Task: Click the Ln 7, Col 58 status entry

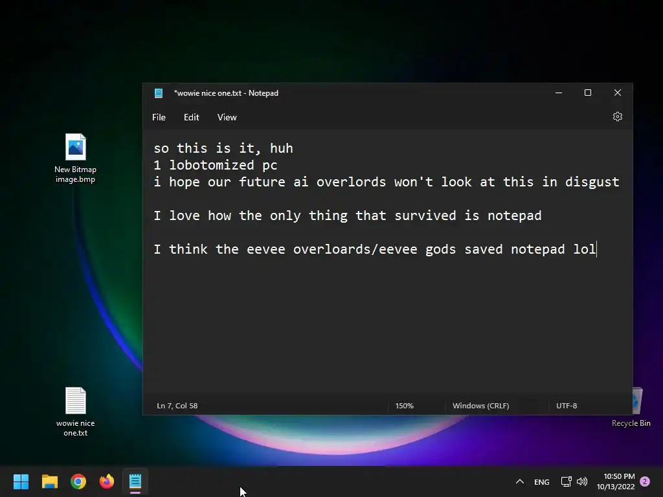Action: pyautogui.click(x=177, y=406)
